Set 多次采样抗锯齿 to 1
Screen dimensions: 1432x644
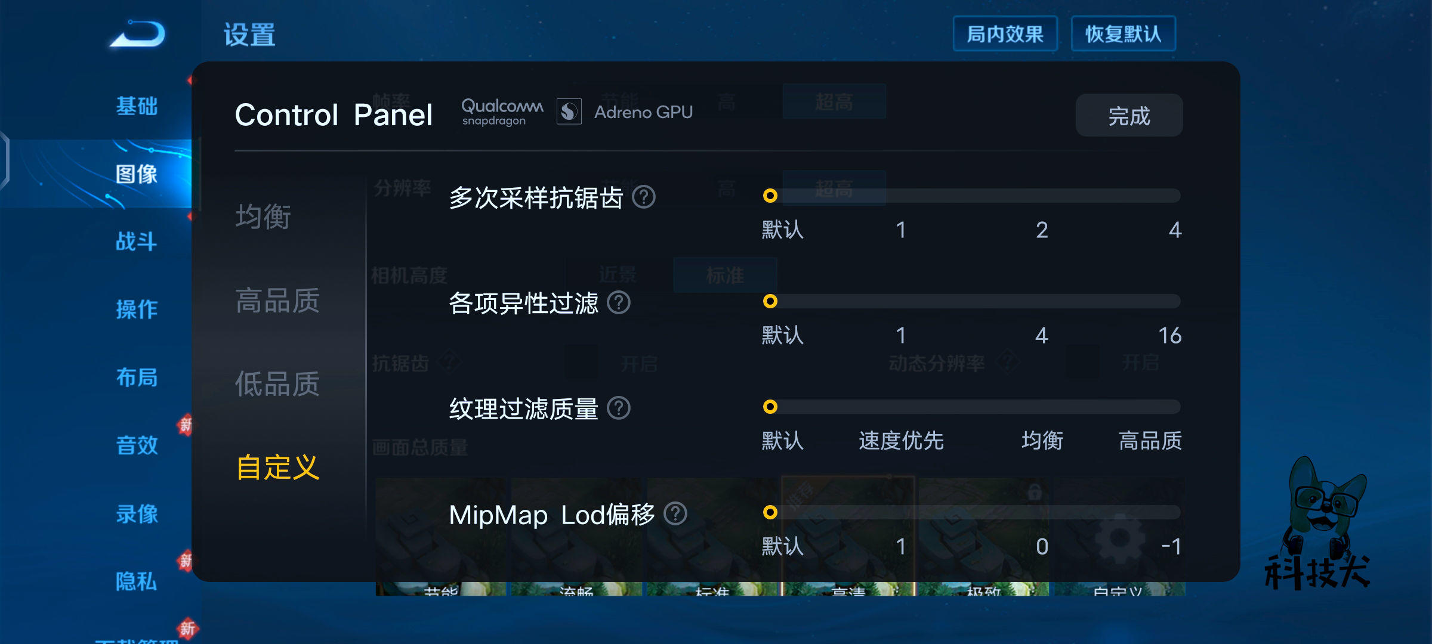click(901, 230)
